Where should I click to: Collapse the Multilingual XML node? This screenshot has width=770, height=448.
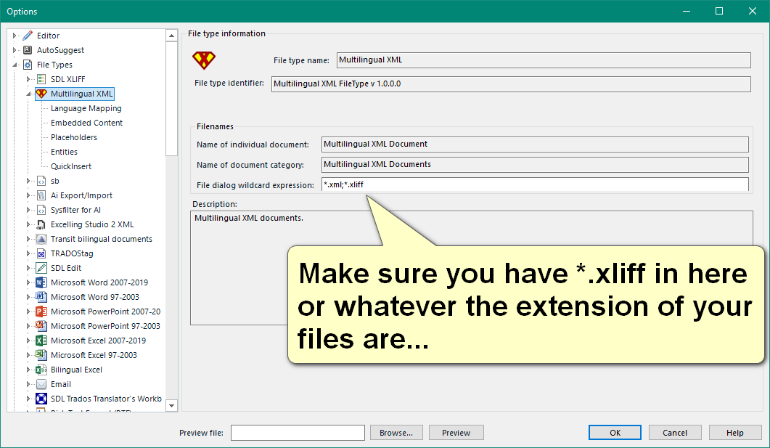(28, 94)
